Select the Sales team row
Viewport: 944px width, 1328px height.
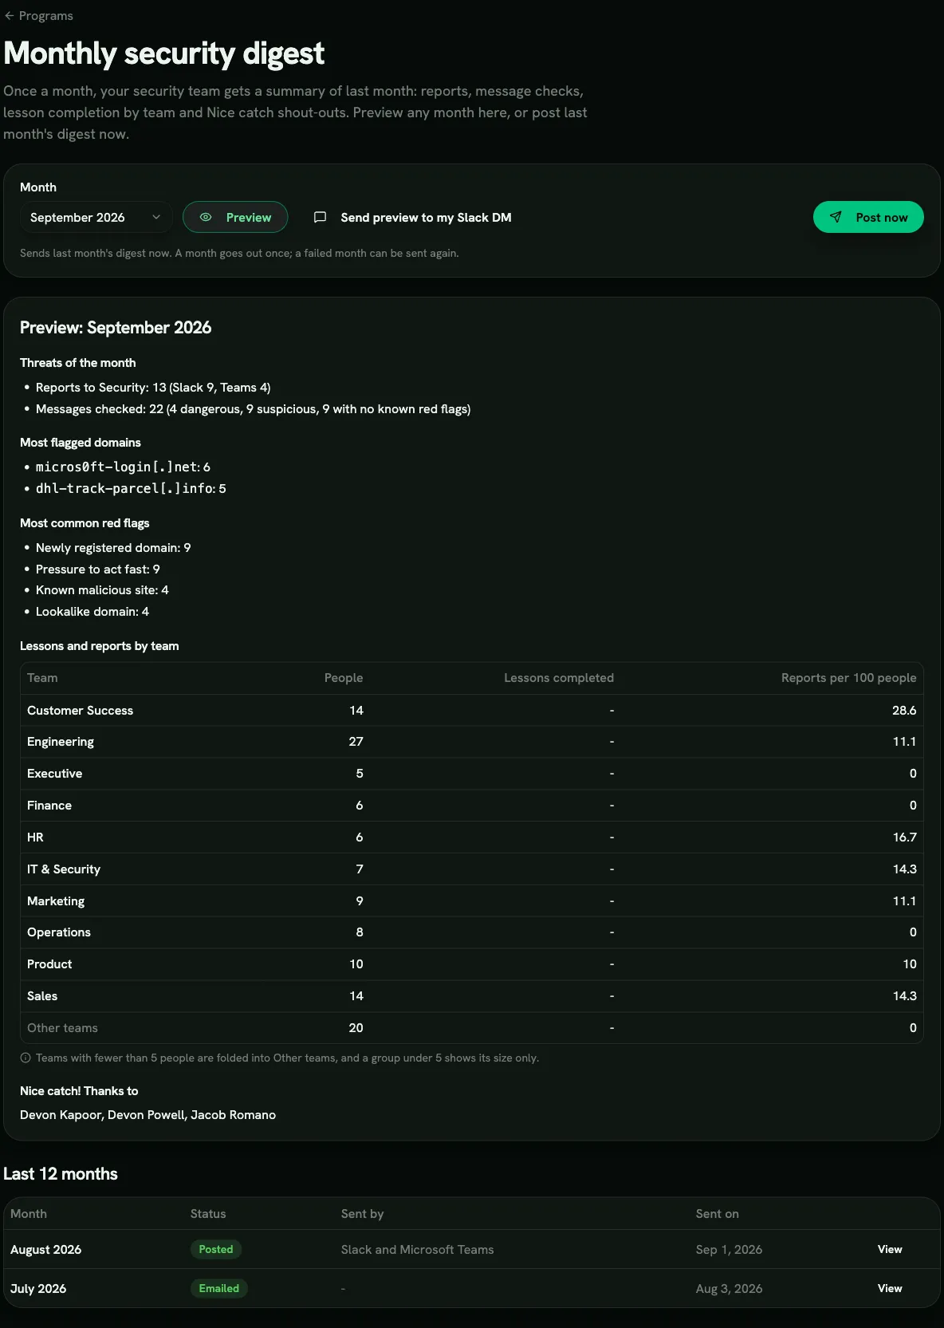pyautogui.click(x=472, y=996)
